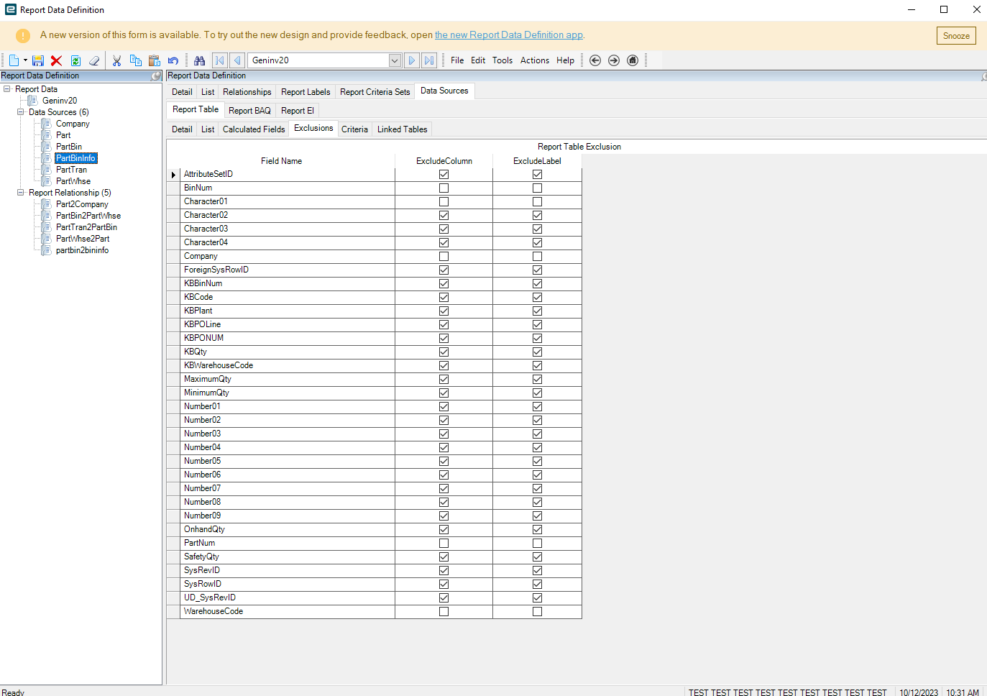Toggle ExcludeColumn checkbox for BinNum
987x696 pixels.
pos(444,188)
